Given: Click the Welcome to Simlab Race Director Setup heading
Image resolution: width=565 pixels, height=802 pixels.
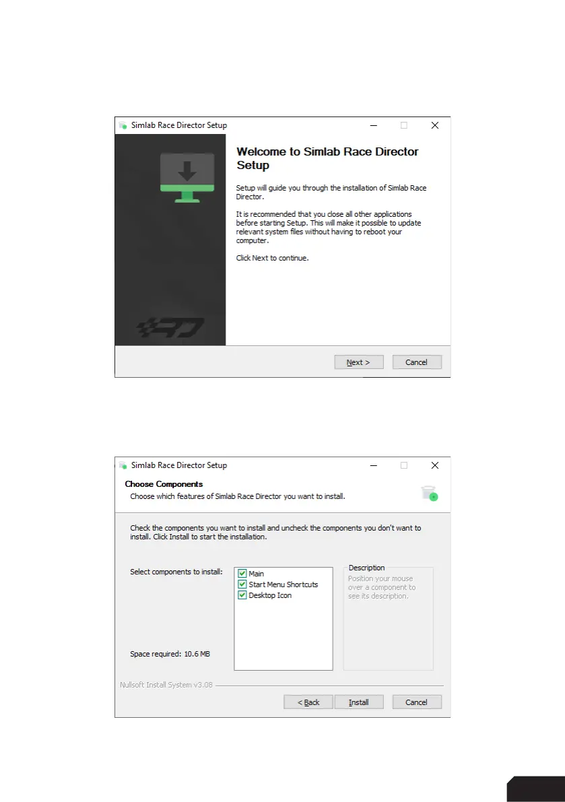Looking at the screenshot, I should tap(327, 158).
